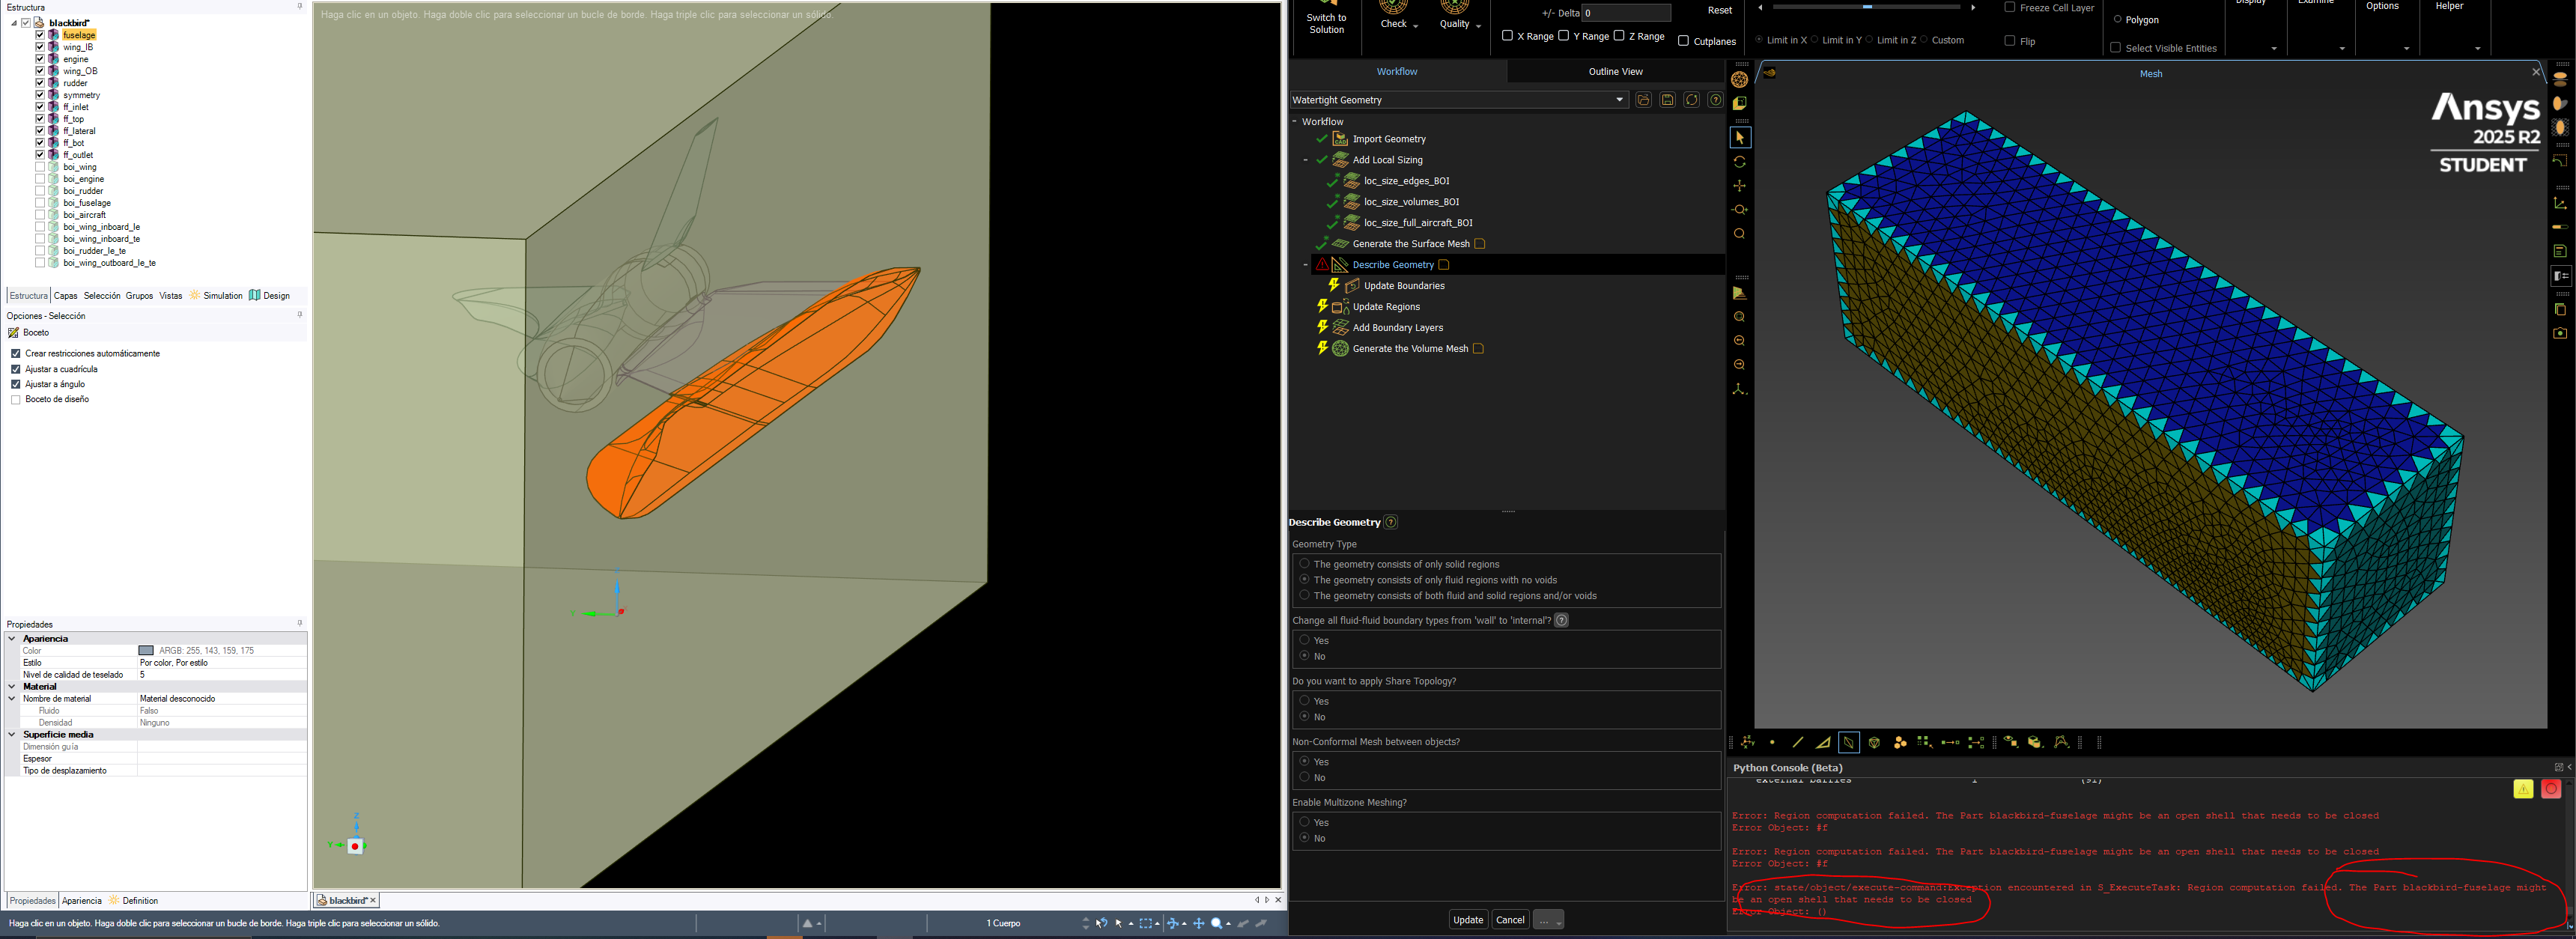Click the Update button
This screenshot has height=939, width=2576.
pyautogui.click(x=1468, y=920)
